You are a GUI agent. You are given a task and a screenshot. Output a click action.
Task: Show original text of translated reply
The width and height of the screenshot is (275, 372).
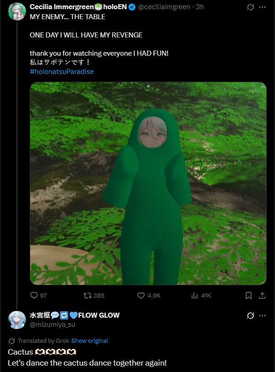(89, 341)
